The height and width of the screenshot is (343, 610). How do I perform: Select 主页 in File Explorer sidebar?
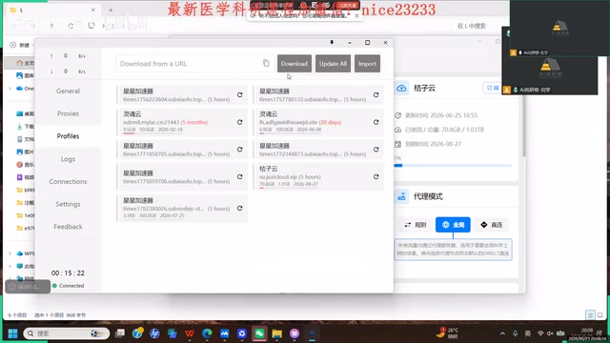click(x=26, y=63)
